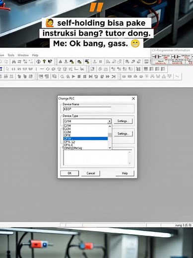
Task: Select the arrow selection mode tool
Action: (x=7, y=69)
